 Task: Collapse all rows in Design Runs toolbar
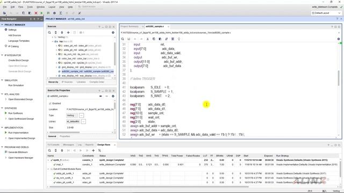(x=56, y=151)
